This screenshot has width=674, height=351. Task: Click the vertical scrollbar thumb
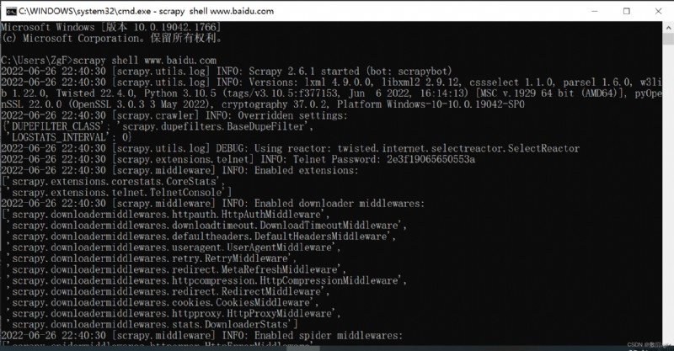tap(668, 39)
